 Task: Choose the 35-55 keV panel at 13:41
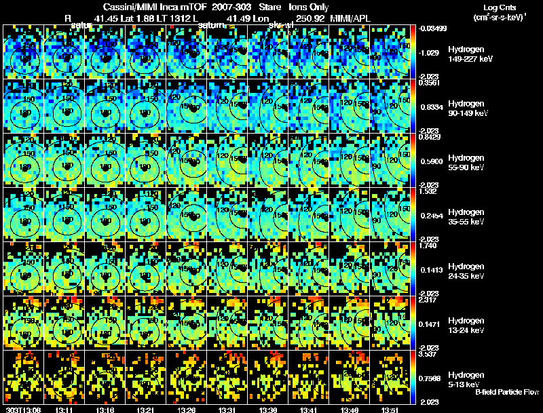(x=309, y=215)
